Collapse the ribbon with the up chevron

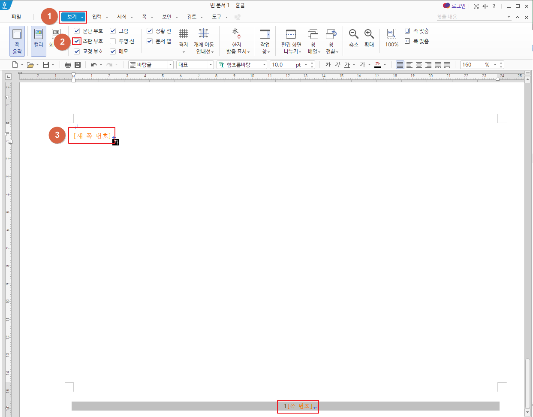(x=518, y=17)
